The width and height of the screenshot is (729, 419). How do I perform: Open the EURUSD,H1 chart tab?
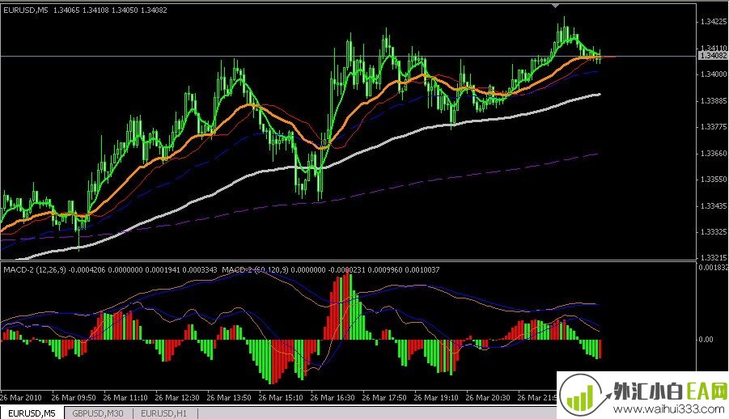click(163, 413)
